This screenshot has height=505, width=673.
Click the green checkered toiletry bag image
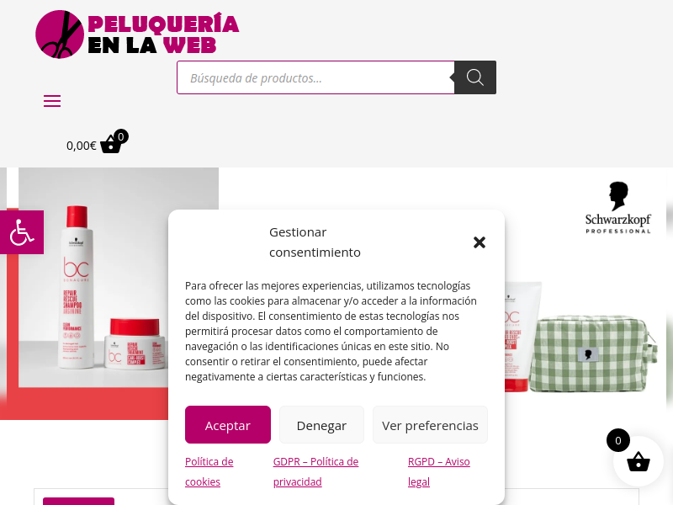coord(593,353)
